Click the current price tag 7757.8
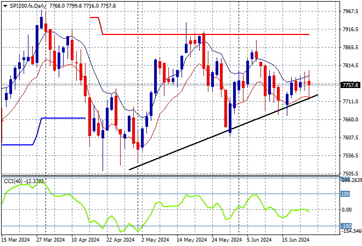This screenshot has height=246, width=362. click(350, 85)
